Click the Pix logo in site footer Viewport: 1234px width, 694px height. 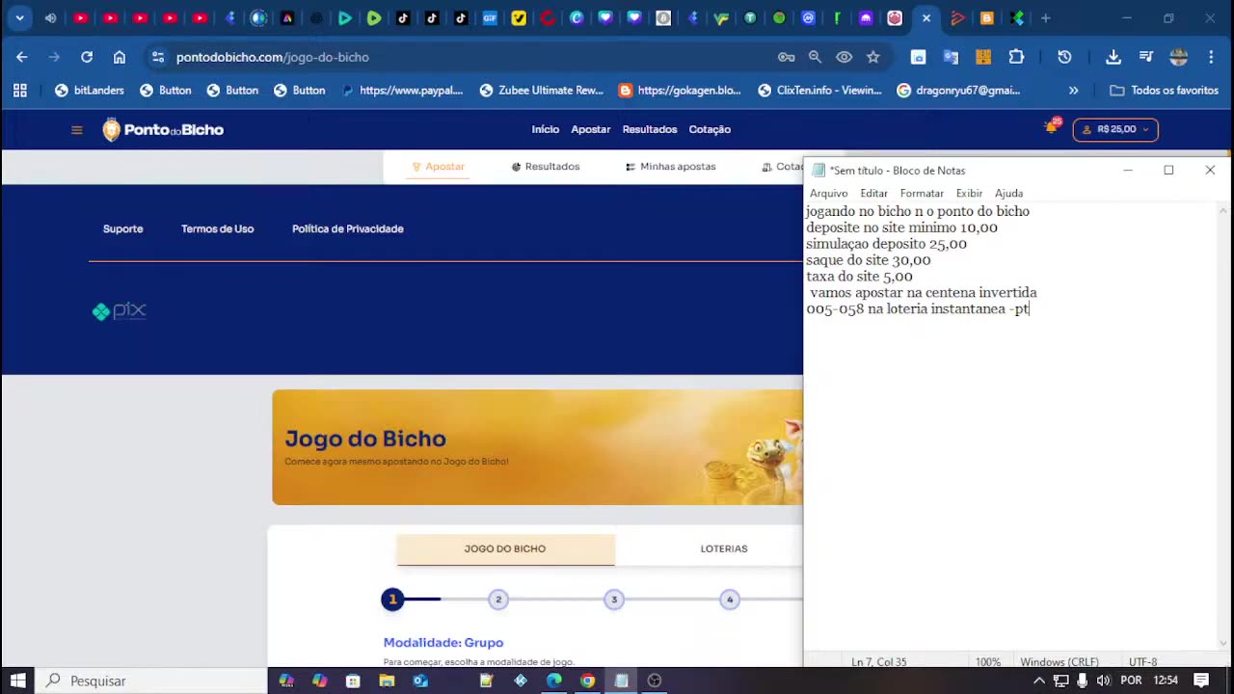click(x=120, y=311)
